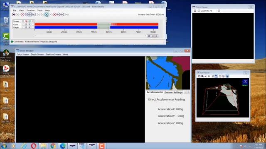Screen dimensions: 266x149
Task: Click the last toolbar icon in Kinect Studio
Action: pos(67,14)
